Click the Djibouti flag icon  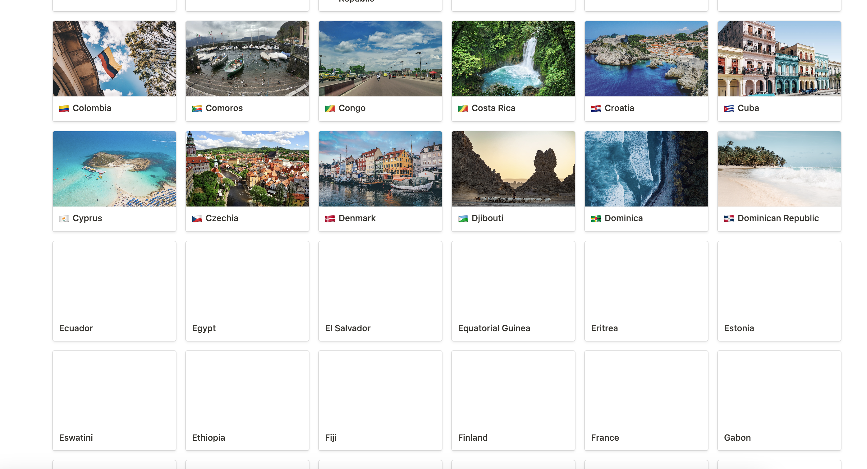point(463,219)
